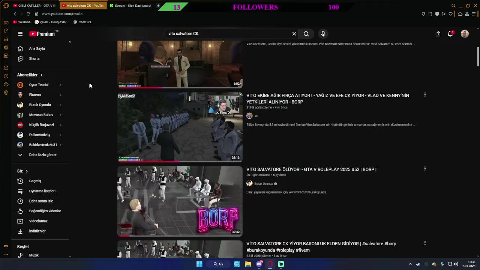The width and height of the screenshot is (480, 270).
Task: Open Daha sonra izle list
Action: (41, 201)
